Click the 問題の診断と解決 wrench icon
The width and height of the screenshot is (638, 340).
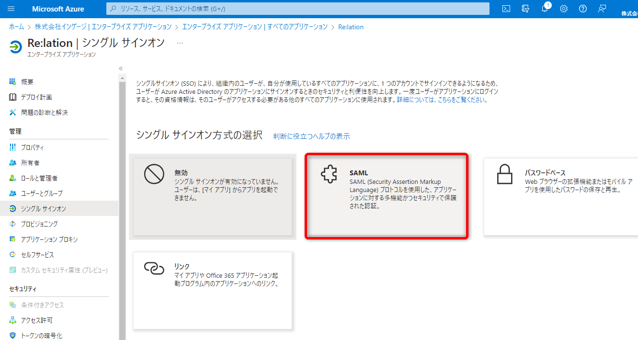click(x=13, y=113)
